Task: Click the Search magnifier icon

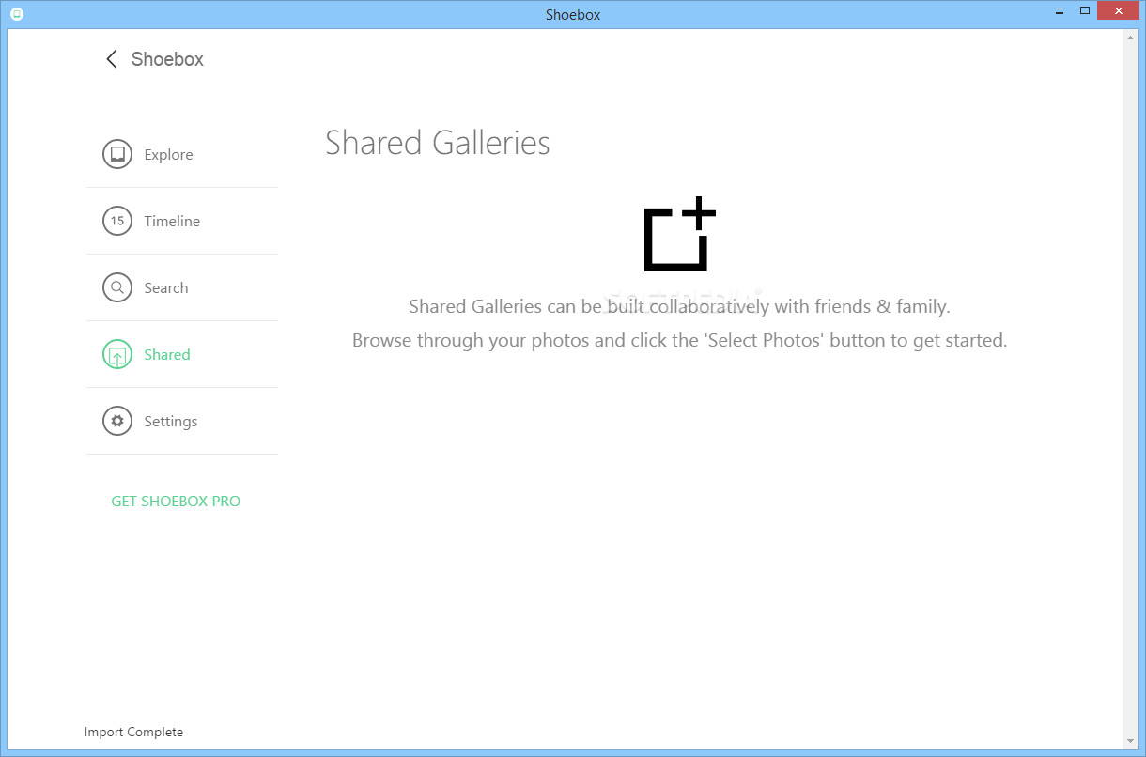Action: coord(117,288)
